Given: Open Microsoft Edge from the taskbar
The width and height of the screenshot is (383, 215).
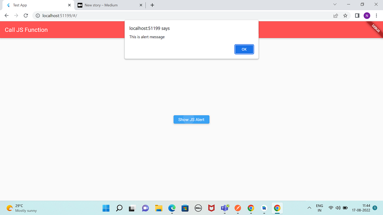Looking at the screenshot, I should (x=172, y=208).
